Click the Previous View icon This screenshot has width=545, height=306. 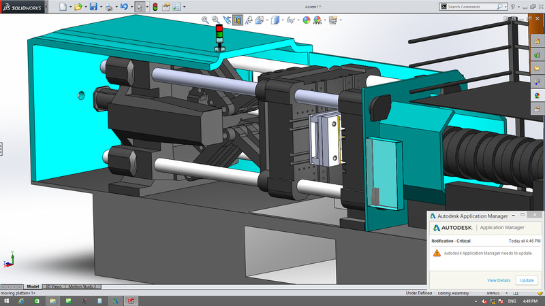click(227, 20)
